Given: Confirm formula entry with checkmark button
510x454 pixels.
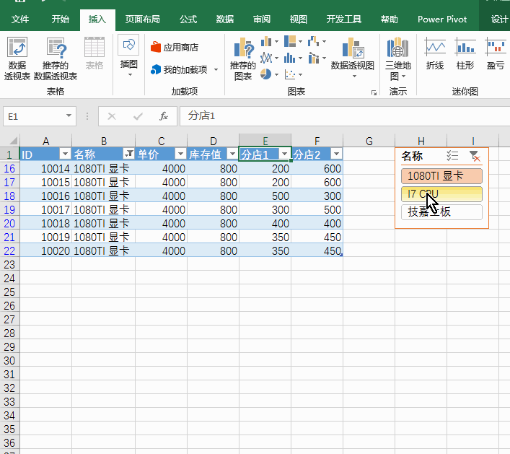Looking at the screenshot, I should (138, 116).
